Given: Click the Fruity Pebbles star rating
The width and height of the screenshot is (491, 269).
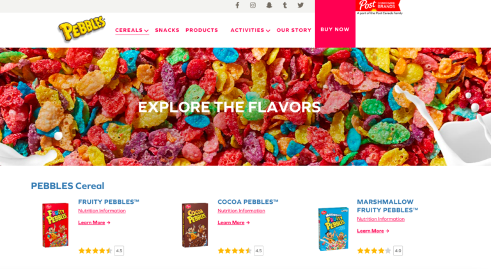Looking at the screenshot, I should click(95, 250).
